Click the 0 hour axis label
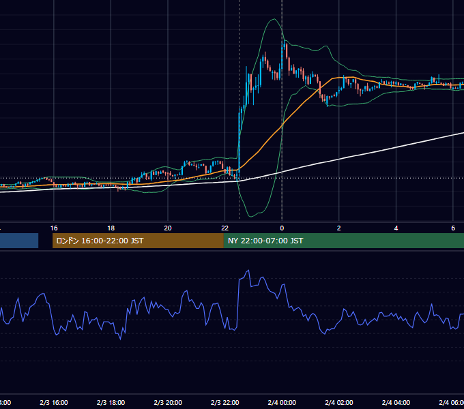 click(x=282, y=228)
